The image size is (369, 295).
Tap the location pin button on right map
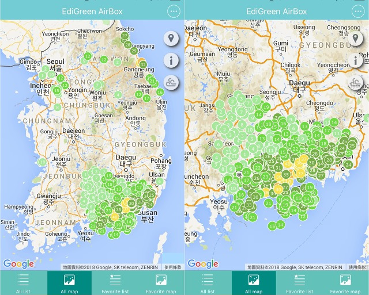pos(355,39)
